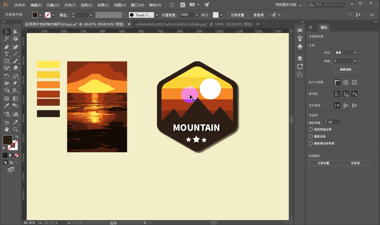Image resolution: width=380 pixels, height=225 pixels.
Task: Click 编辑画板 button
Action: (x=345, y=69)
